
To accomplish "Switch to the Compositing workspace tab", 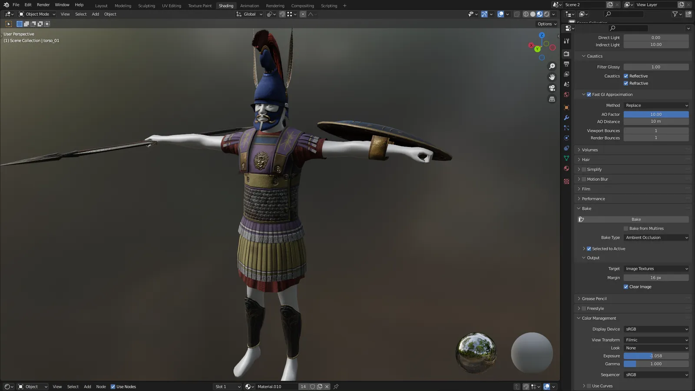I will tap(302, 6).
